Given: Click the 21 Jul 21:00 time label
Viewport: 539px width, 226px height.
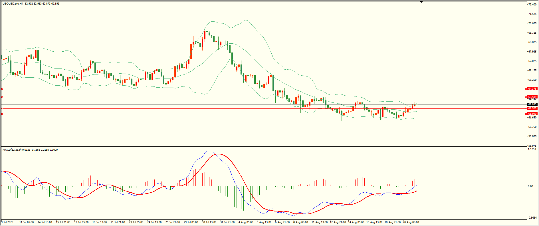Looking at the screenshot, I should (x=118, y=222).
